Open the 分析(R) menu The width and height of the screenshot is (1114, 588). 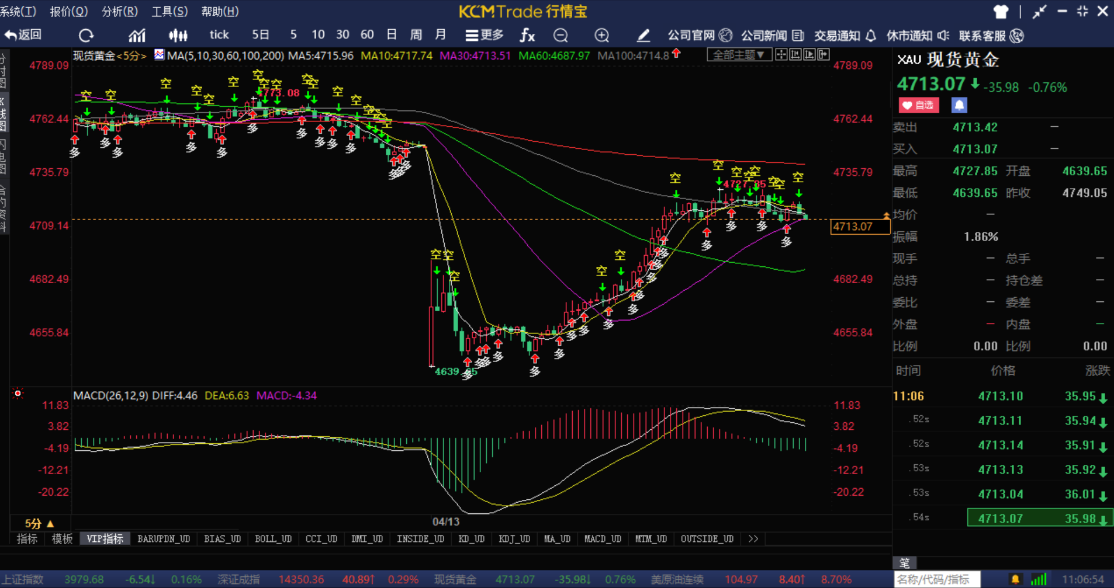click(120, 12)
